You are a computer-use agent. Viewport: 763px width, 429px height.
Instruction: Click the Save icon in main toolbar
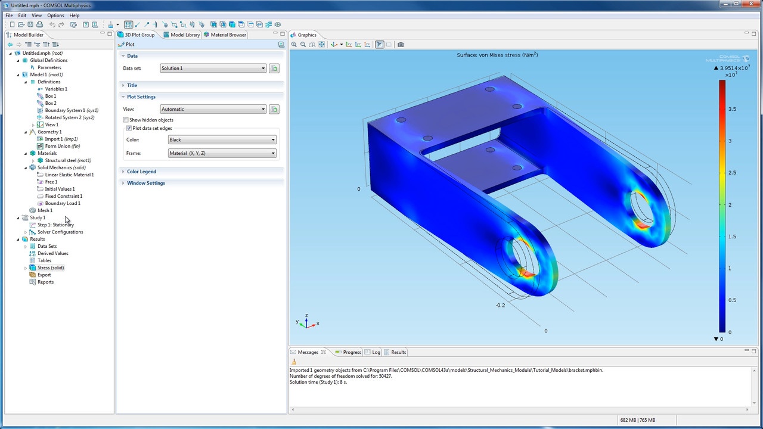tap(30, 24)
